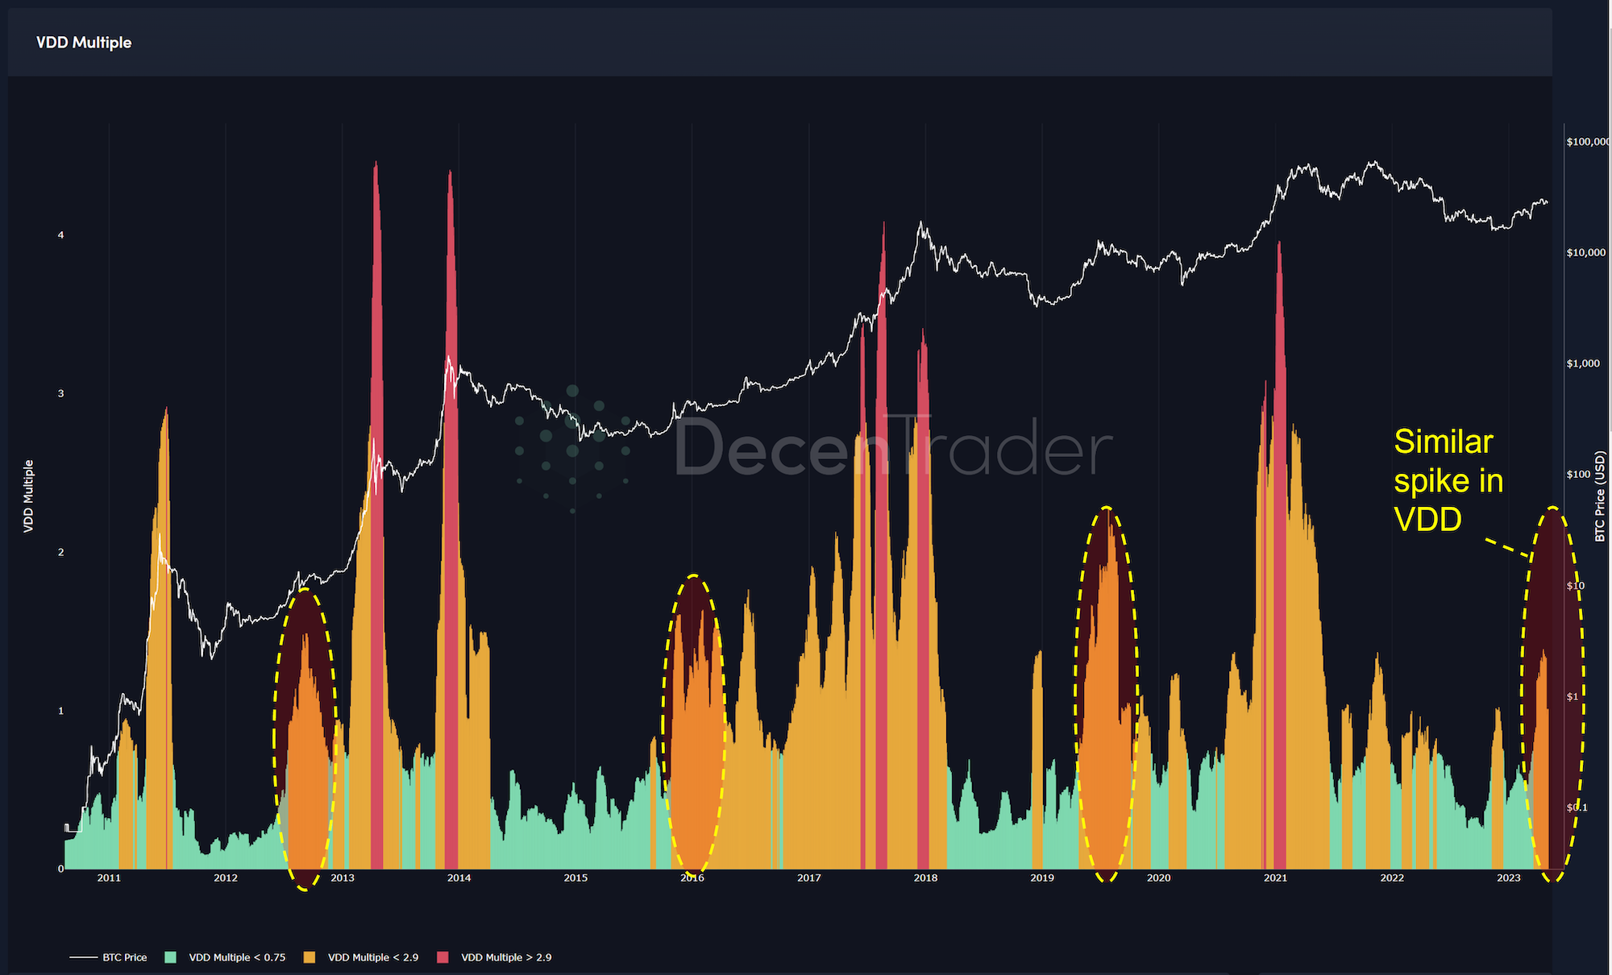
Task: Toggle VDD Multiple < 0.75 legend entry
Action: (x=237, y=957)
